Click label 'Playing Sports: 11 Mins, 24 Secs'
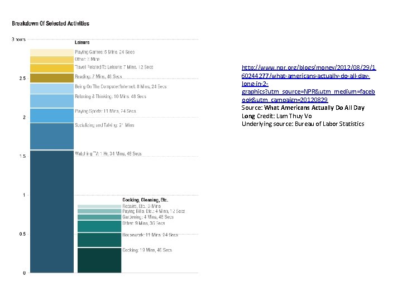 coord(106,111)
